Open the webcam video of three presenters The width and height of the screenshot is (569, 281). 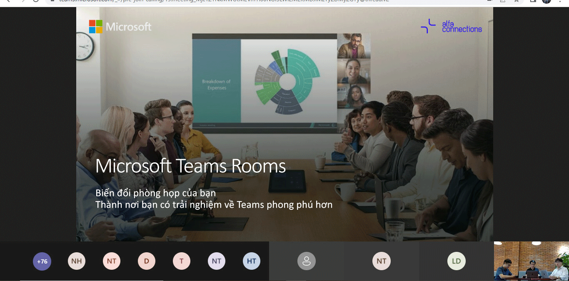pyautogui.click(x=532, y=261)
